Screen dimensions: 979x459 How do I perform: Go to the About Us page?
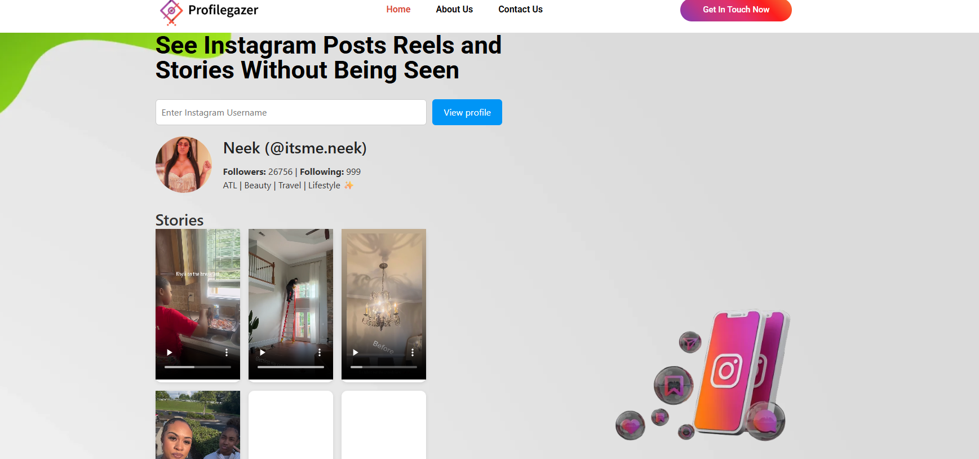454,10
